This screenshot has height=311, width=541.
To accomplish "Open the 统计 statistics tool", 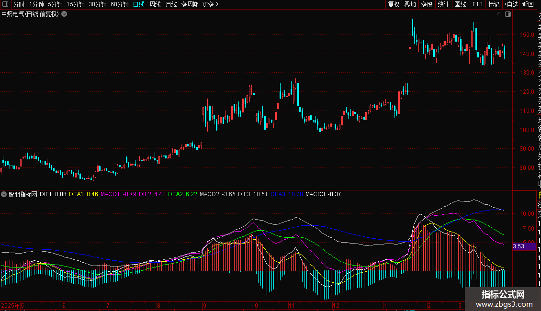I will pyautogui.click(x=443, y=4).
